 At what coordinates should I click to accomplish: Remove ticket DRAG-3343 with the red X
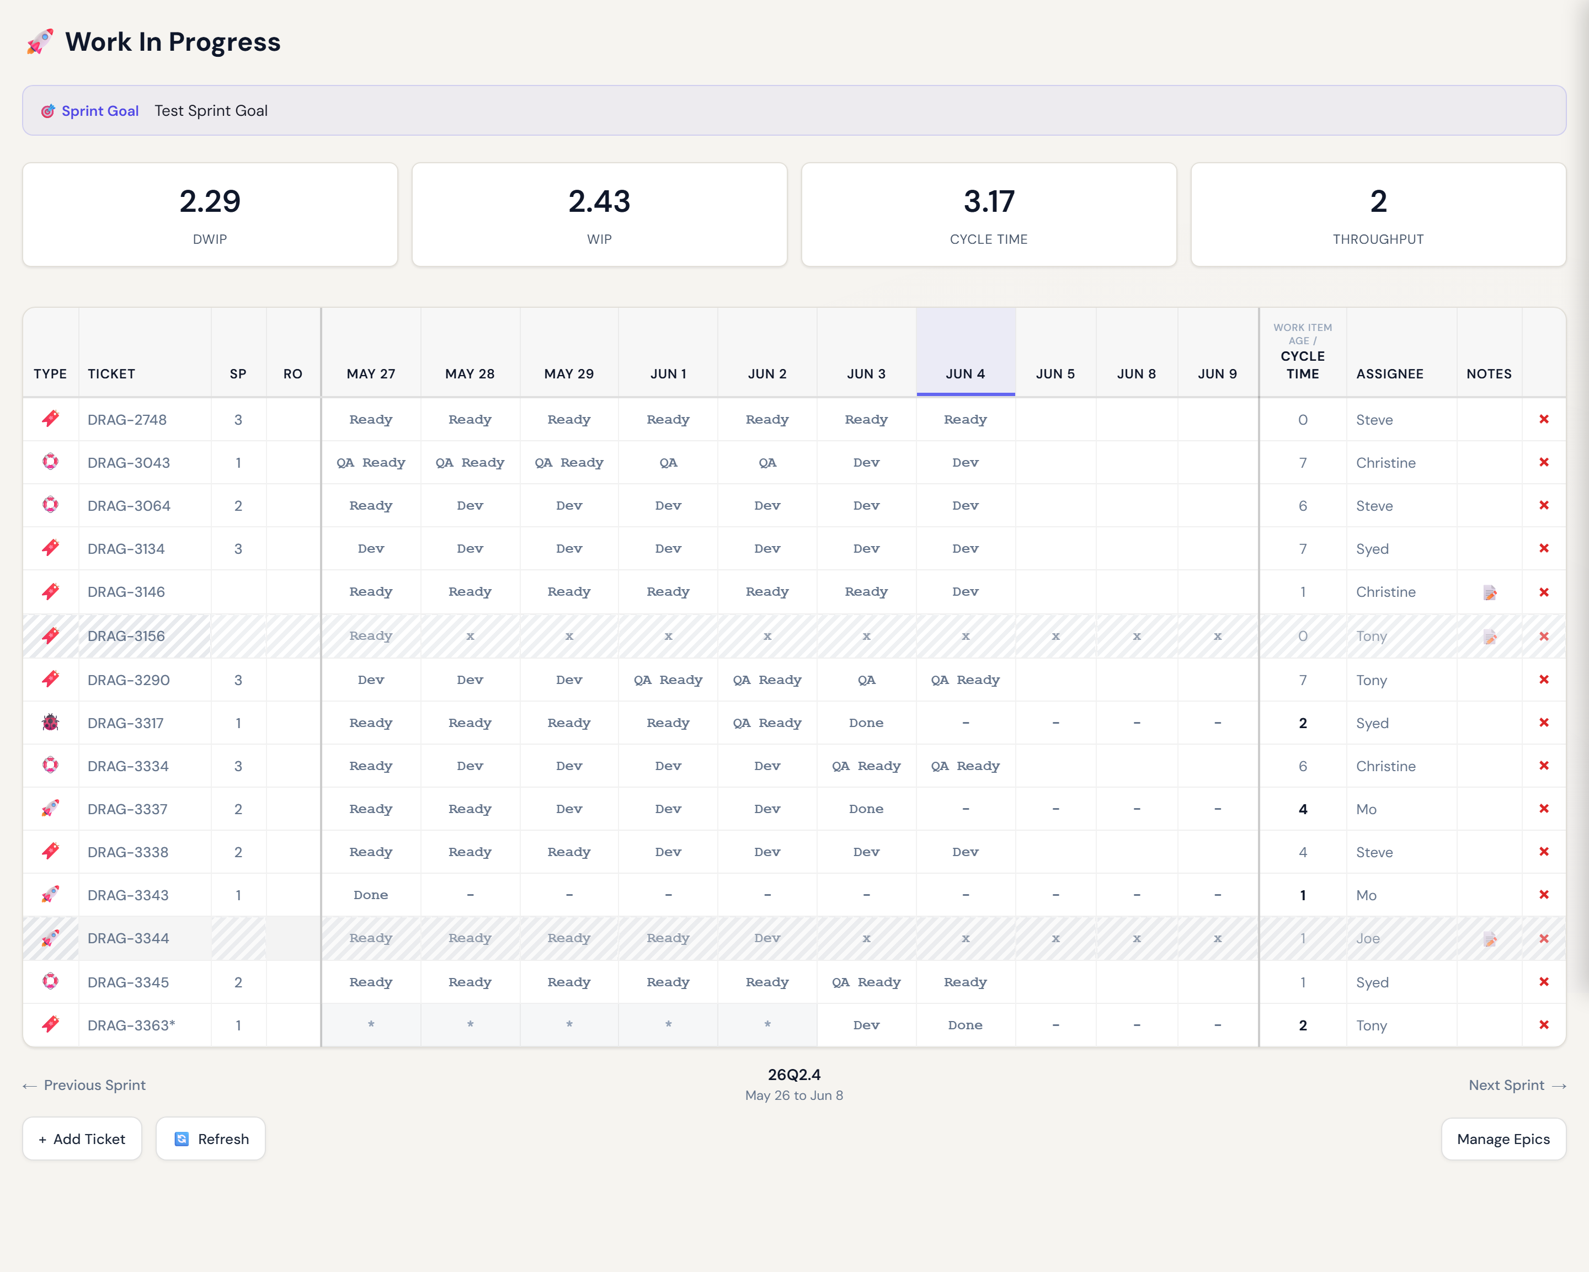pyautogui.click(x=1543, y=895)
